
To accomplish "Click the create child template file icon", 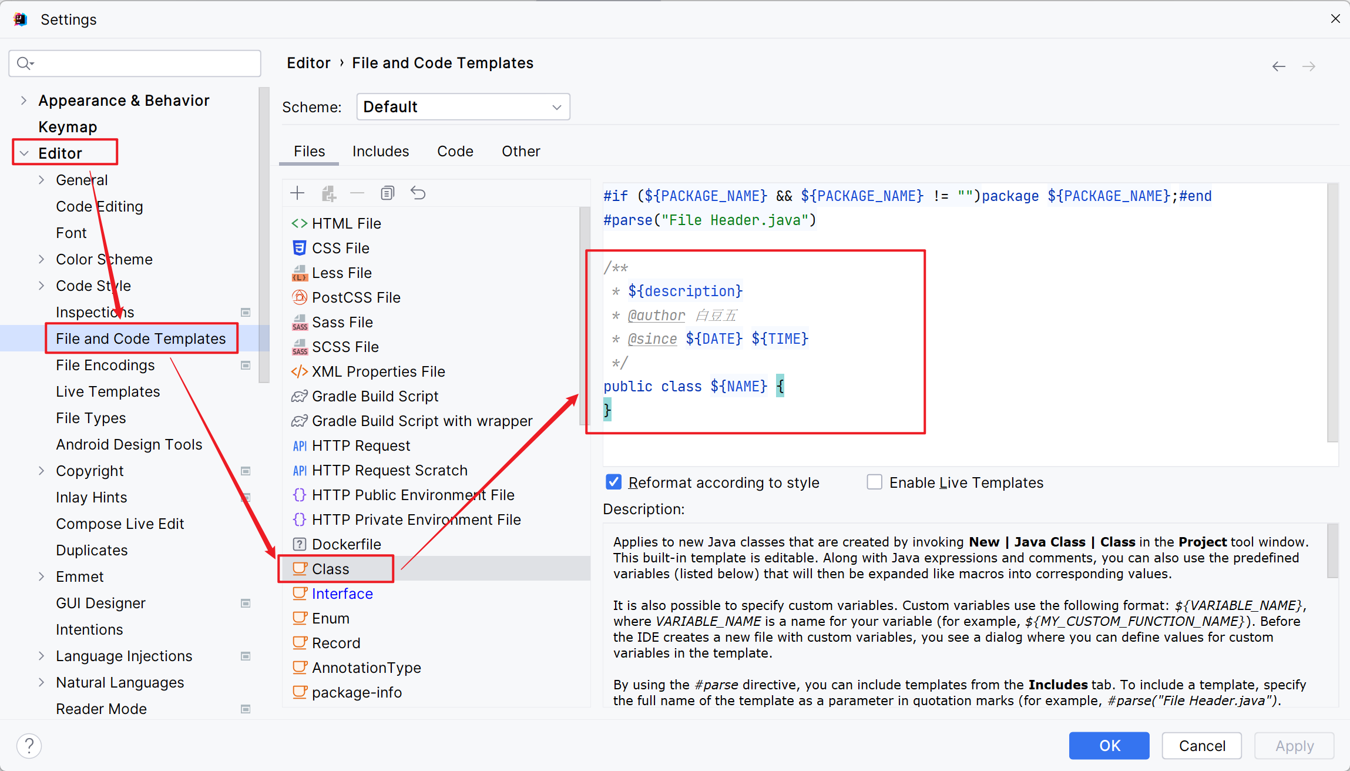I will click(328, 193).
